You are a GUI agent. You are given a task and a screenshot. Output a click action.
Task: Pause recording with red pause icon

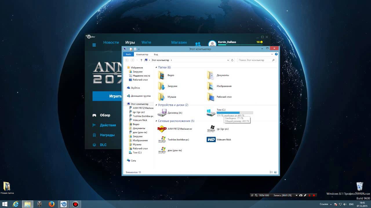coord(309,196)
